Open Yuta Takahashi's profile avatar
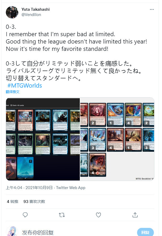Viewport: 162px width, 236px height. pos(12,12)
